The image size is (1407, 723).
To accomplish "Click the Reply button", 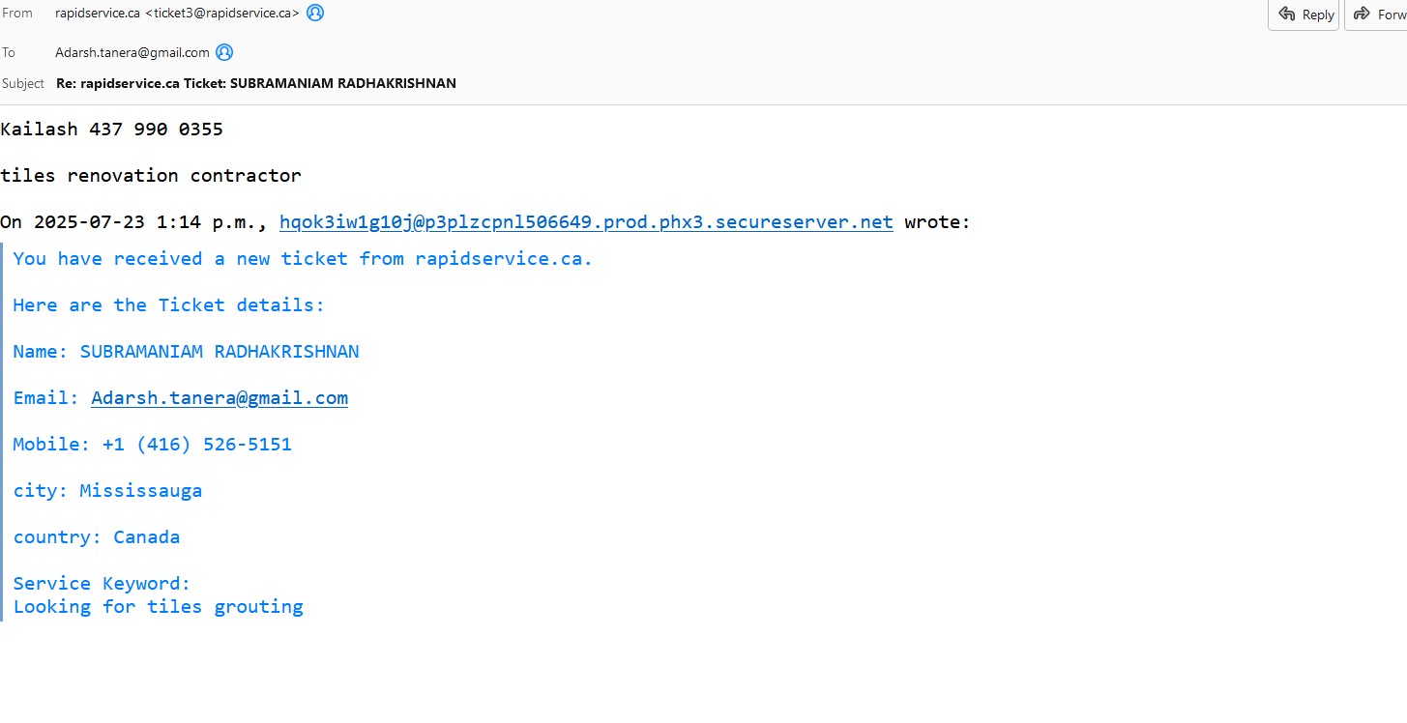I will coord(1303,14).
